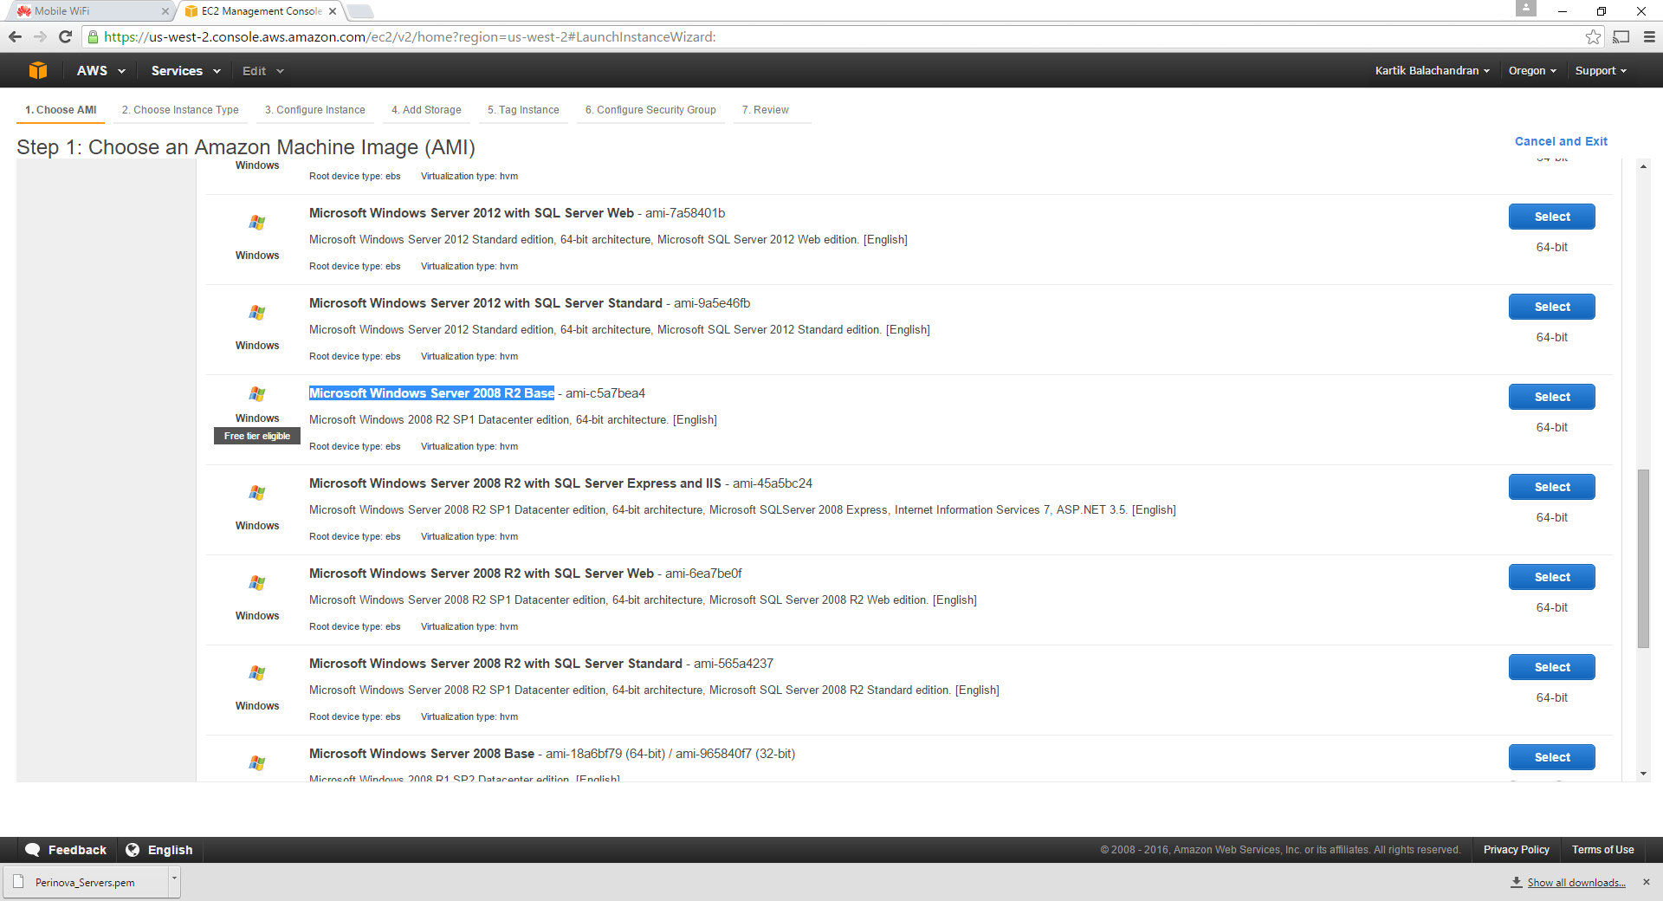Expand the Services dropdown menu
Image resolution: width=1663 pixels, height=901 pixels.
[x=185, y=71]
